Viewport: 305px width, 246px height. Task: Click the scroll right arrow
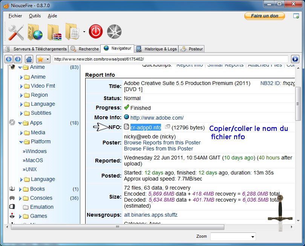pyautogui.click(x=291, y=227)
